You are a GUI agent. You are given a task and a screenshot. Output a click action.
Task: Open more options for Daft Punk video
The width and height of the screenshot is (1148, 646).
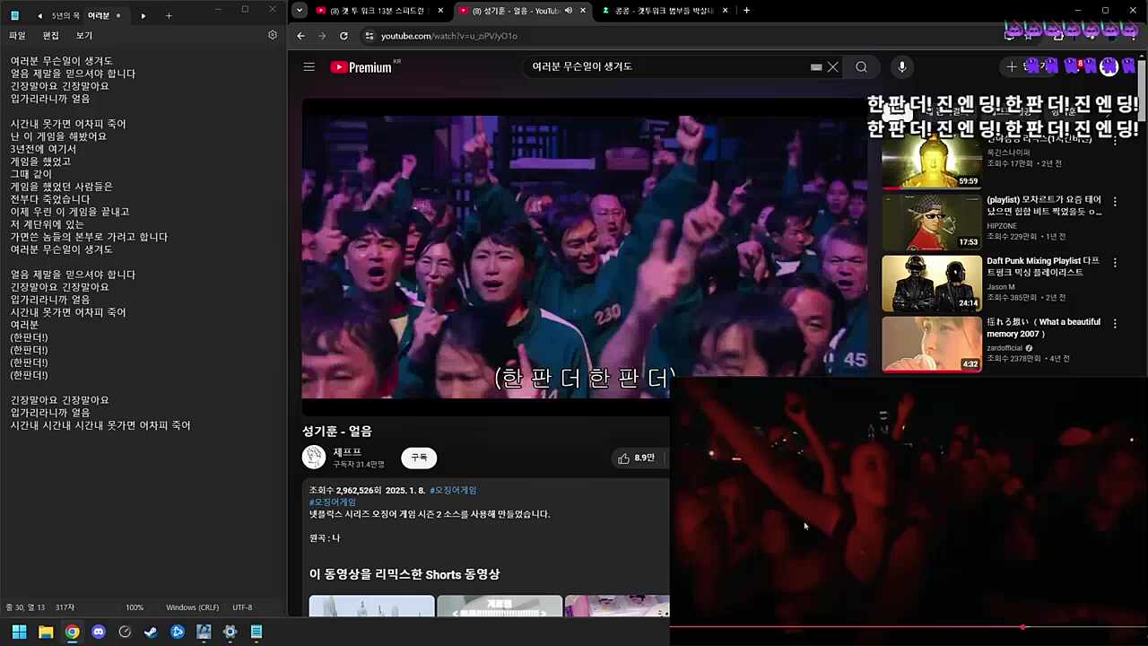pyautogui.click(x=1115, y=263)
